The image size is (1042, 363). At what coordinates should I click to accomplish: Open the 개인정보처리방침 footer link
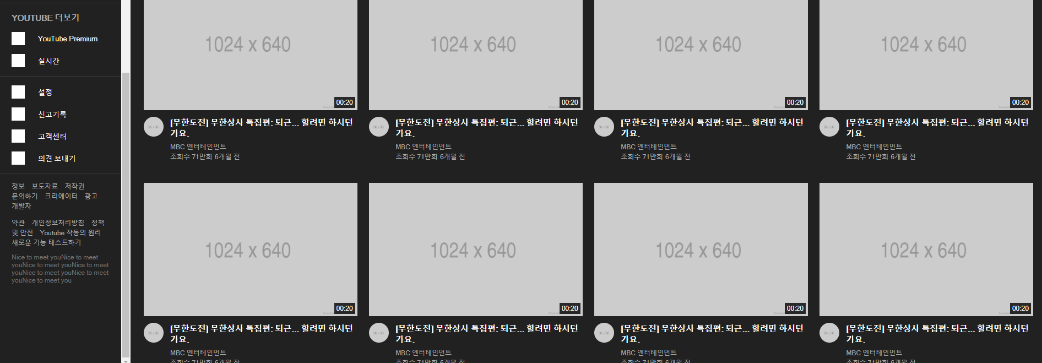point(58,223)
